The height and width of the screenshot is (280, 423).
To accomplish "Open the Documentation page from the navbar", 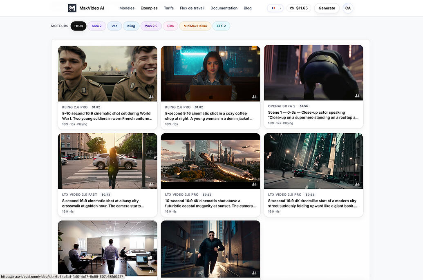I will [x=224, y=8].
